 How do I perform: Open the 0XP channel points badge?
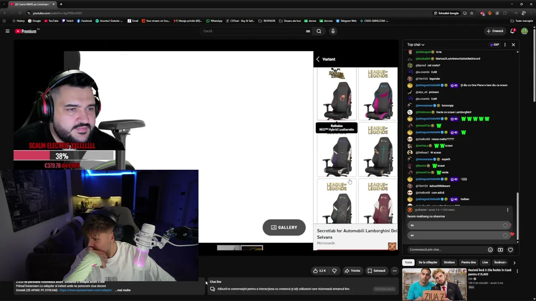(495, 45)
